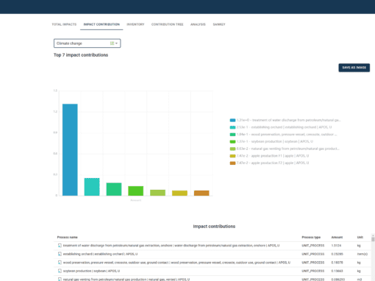Open process icon for wood preservation row
Screen dimensions: 375x281
point(60,263)
